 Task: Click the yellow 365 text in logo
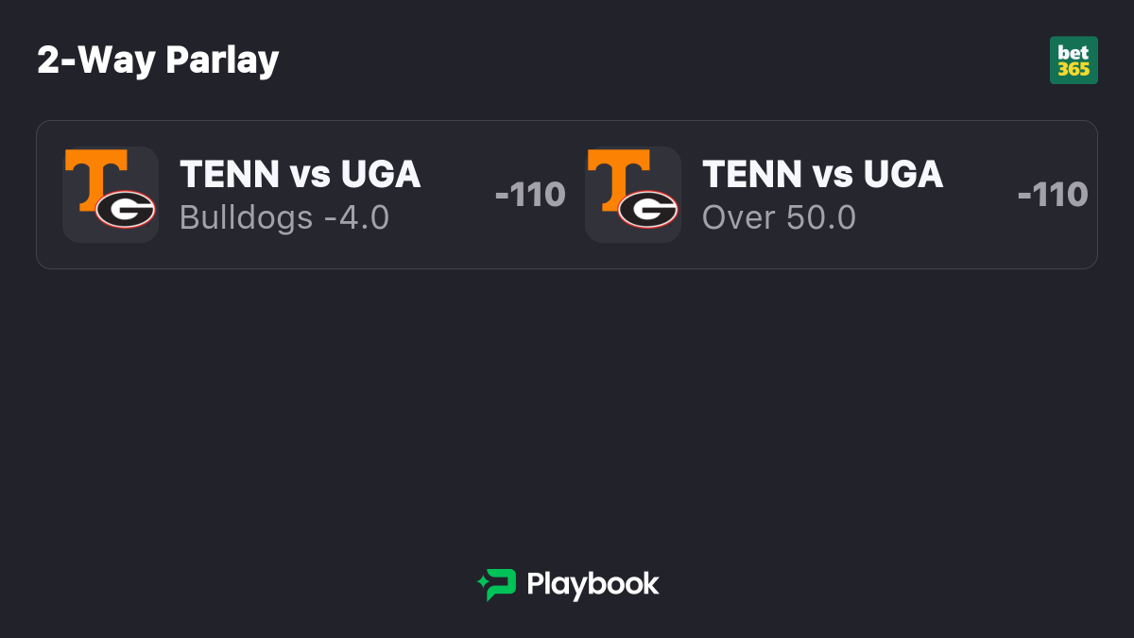1074,70
